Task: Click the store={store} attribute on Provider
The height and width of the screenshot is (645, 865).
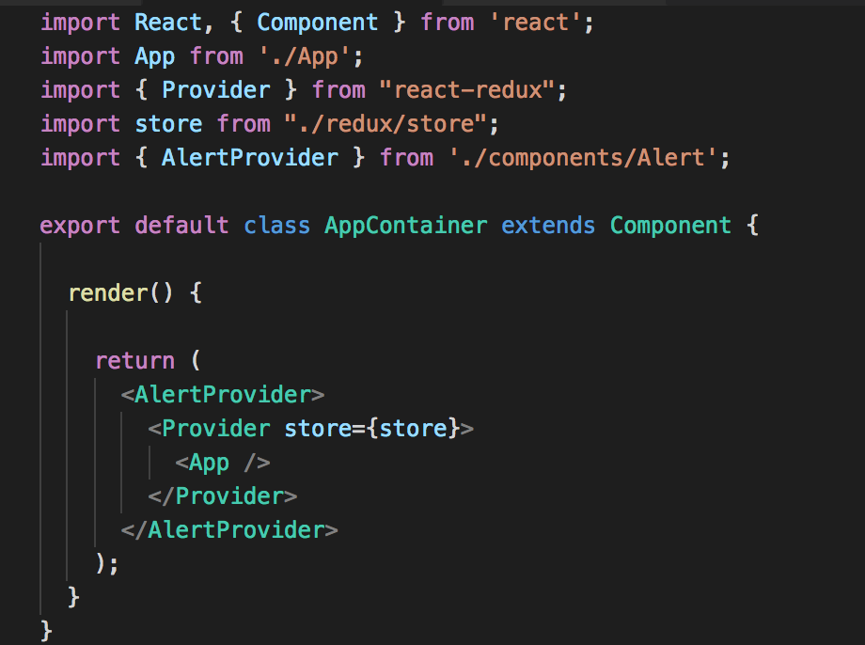Action: (x=372, y=429)
